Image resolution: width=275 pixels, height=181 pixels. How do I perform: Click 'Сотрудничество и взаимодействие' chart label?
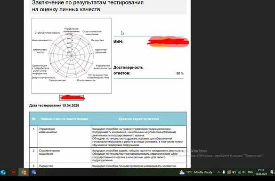pyautogui.click(x=98, y=76)
